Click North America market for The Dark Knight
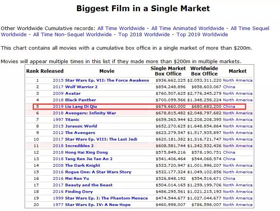 pyautogui.click(x=238, y=166)
